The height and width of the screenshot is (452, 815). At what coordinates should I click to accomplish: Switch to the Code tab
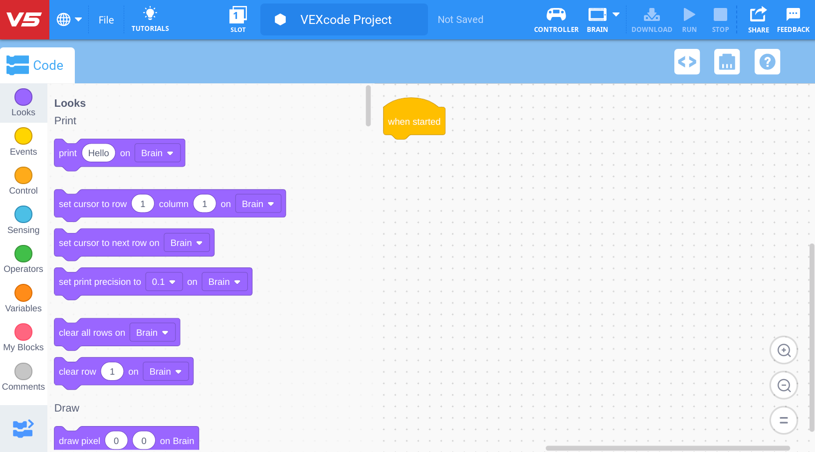[x=37, y=65]
